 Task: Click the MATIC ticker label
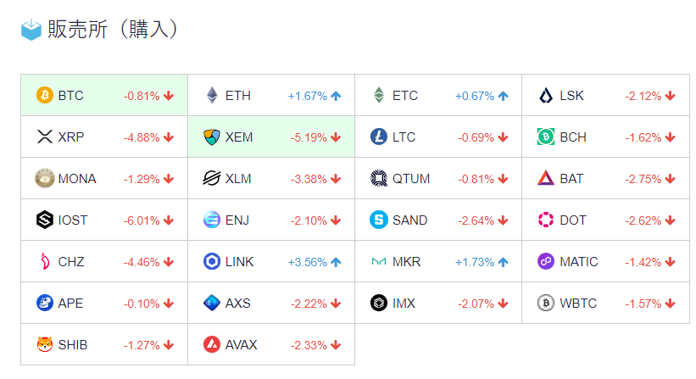point(579,262)
